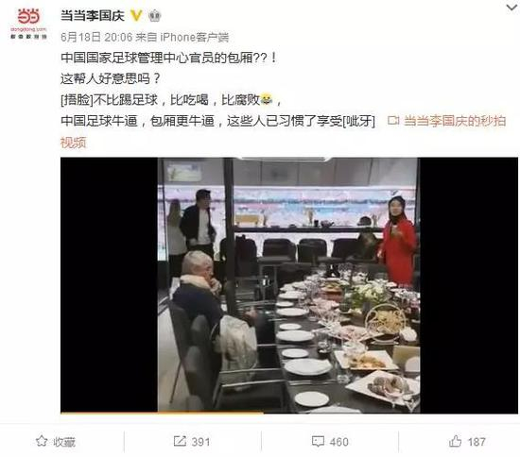Screen dimensions: 520x457
Task: Seek on the orange video progress bar
Action: pos(289,413)
